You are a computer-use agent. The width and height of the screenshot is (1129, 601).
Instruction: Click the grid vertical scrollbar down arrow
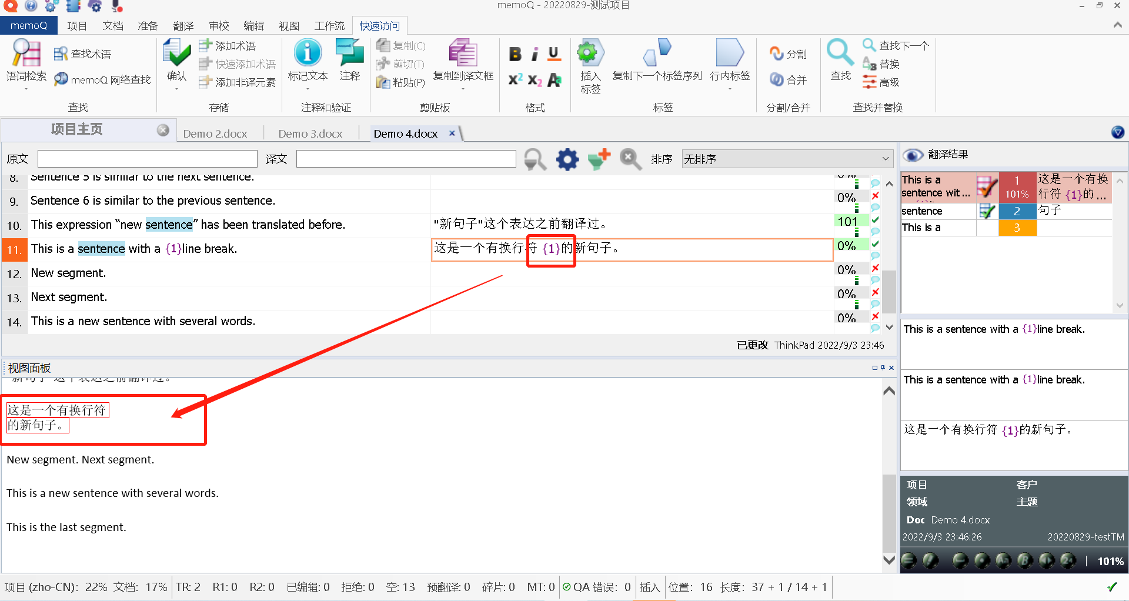click(889, 328)
